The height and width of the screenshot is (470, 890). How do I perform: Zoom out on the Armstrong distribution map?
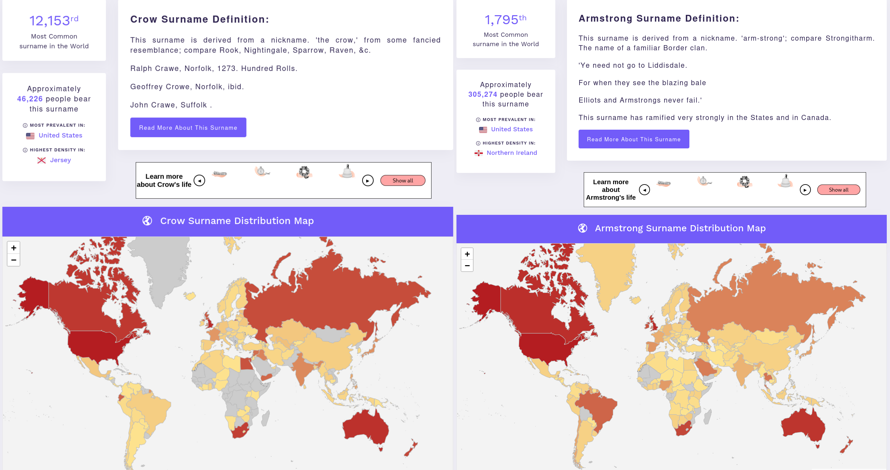pyautogui.click(x=467, y=266)
